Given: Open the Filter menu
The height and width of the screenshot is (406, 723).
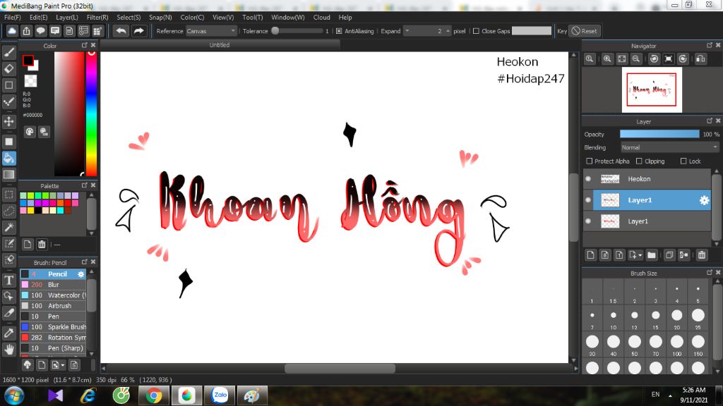Looking at the screenshot, I should click(97, 17).
